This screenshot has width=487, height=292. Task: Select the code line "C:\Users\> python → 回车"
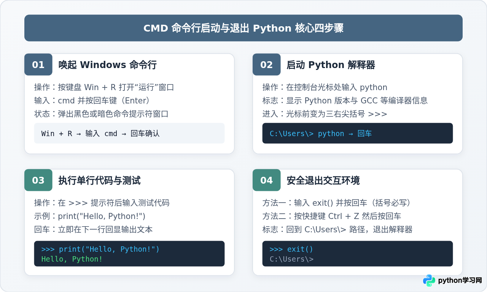pyautogui.click(x=321, y=133)
